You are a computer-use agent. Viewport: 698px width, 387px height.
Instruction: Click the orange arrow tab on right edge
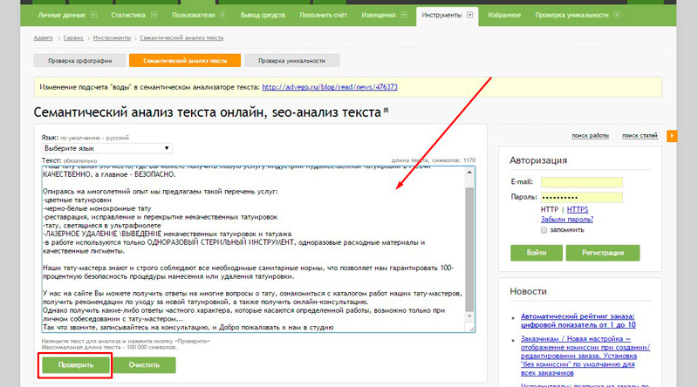click(672, 136)
